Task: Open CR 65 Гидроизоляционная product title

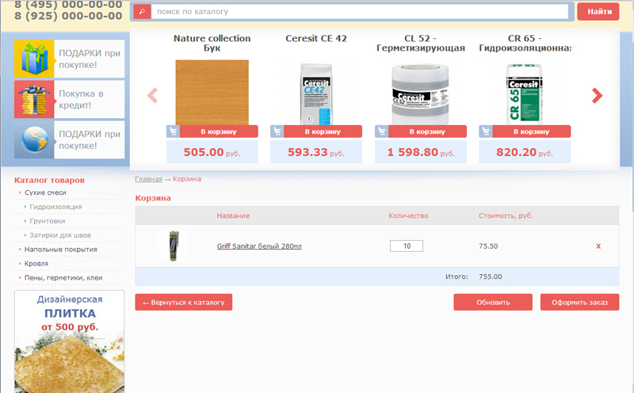Action: click(525, 43)
